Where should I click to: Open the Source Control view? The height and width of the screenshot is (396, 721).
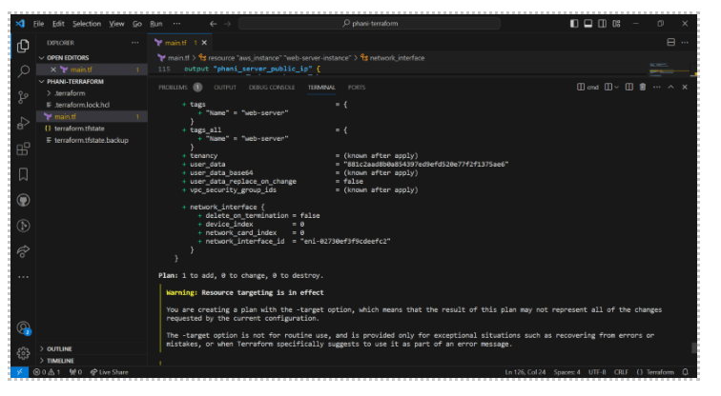click(x=23, y=96)
